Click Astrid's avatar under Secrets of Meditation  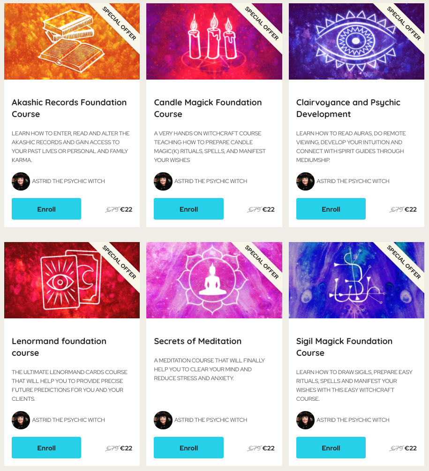coord(163,420)
